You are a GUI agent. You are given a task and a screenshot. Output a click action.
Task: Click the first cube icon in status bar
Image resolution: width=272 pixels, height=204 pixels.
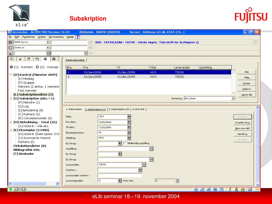(x=16, y=189)
